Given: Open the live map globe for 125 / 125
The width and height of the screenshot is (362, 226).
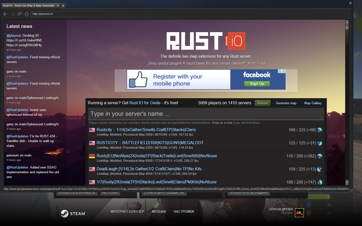Looking at the screenshot, I should click(x=320, y=143).
